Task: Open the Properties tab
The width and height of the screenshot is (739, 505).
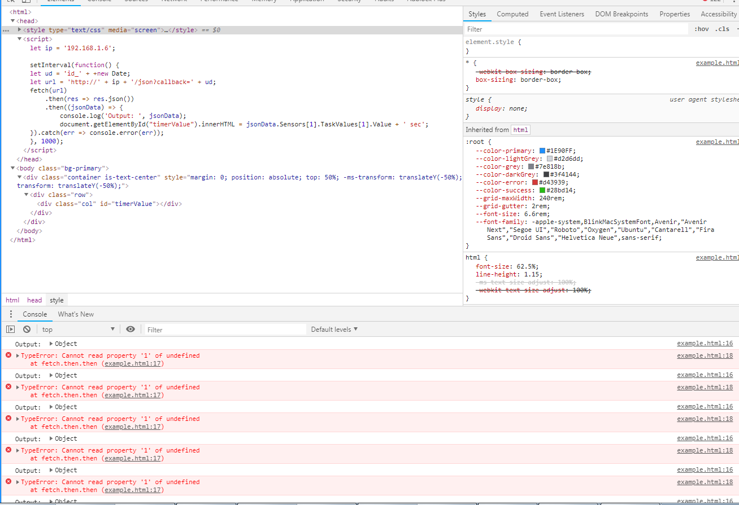Action: point(675,14)
